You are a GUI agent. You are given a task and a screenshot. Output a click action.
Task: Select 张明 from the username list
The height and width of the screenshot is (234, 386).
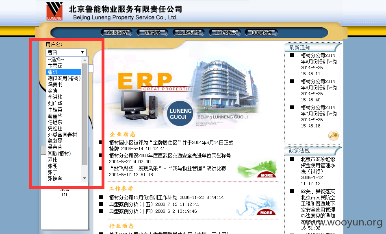(x=64, y=166)
